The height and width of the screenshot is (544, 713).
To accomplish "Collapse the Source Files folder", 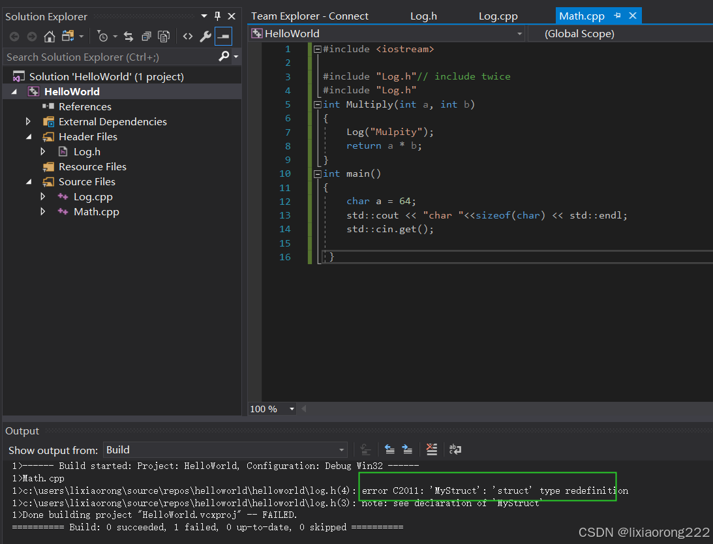I will (x=28, y=181).
